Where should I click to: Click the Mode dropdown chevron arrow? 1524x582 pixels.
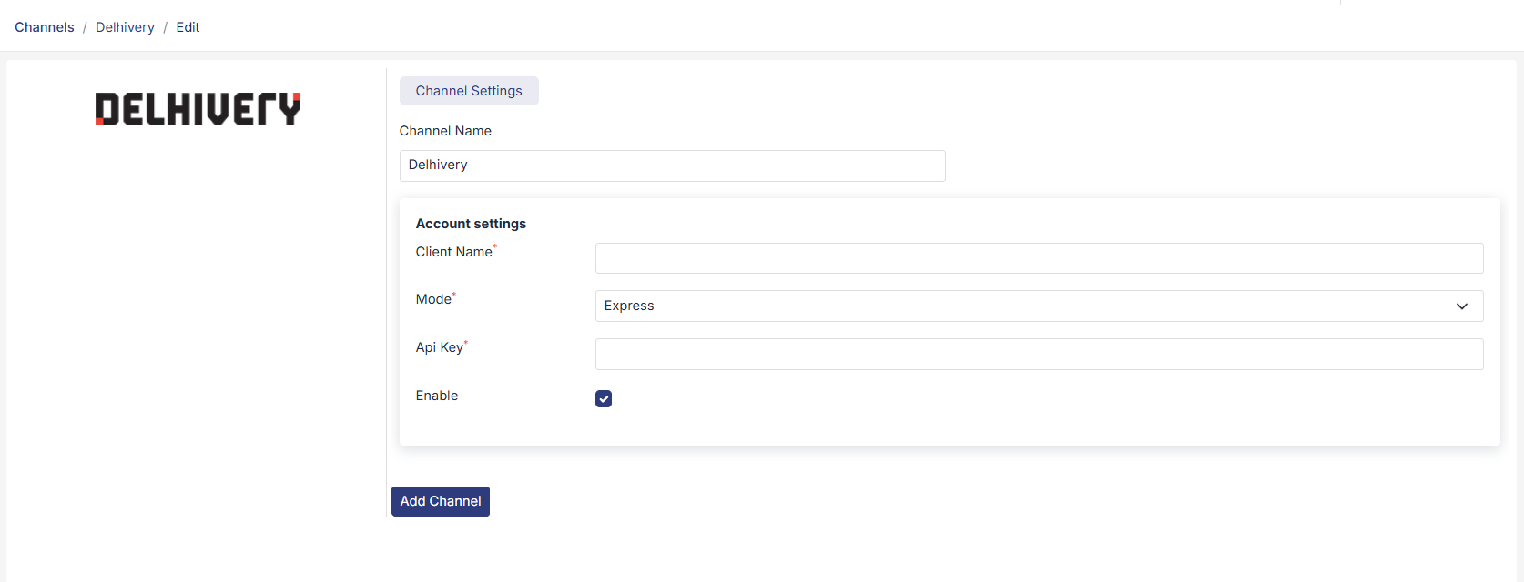pyautogui.click(x=1461, y=306)
